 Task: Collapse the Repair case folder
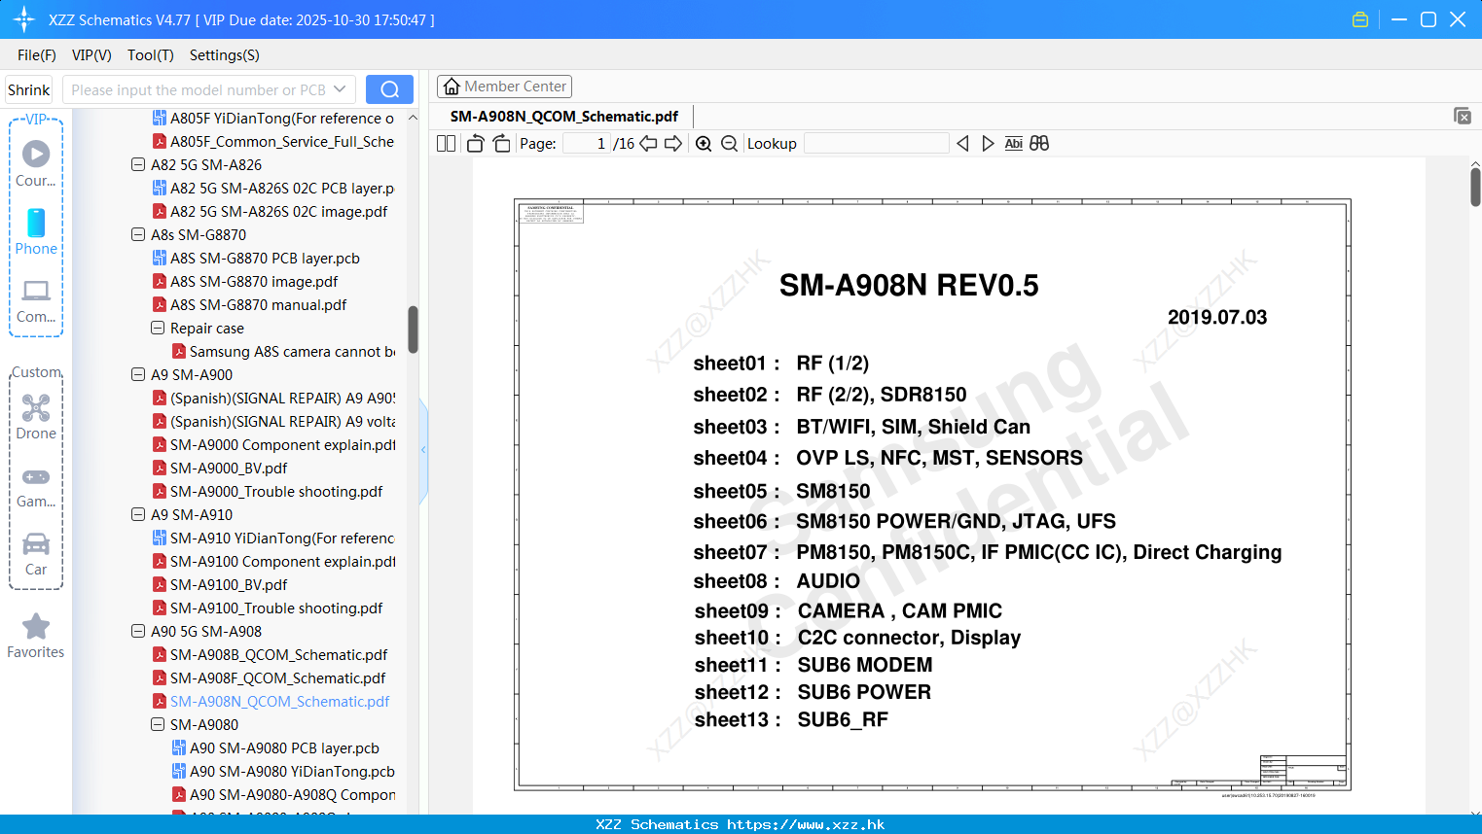tap(158, 329)
